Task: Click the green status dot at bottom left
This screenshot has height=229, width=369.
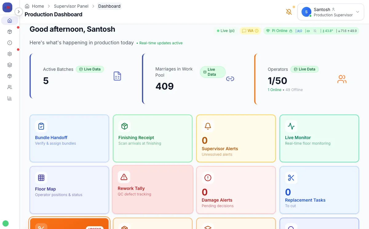Action: coord(6,223)
